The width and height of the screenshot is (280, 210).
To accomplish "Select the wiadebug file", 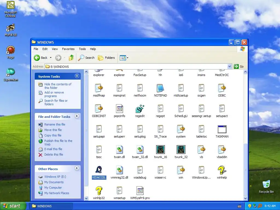I will 140,172.
